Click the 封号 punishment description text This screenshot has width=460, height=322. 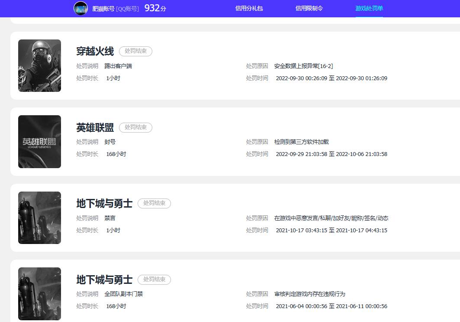110,142
